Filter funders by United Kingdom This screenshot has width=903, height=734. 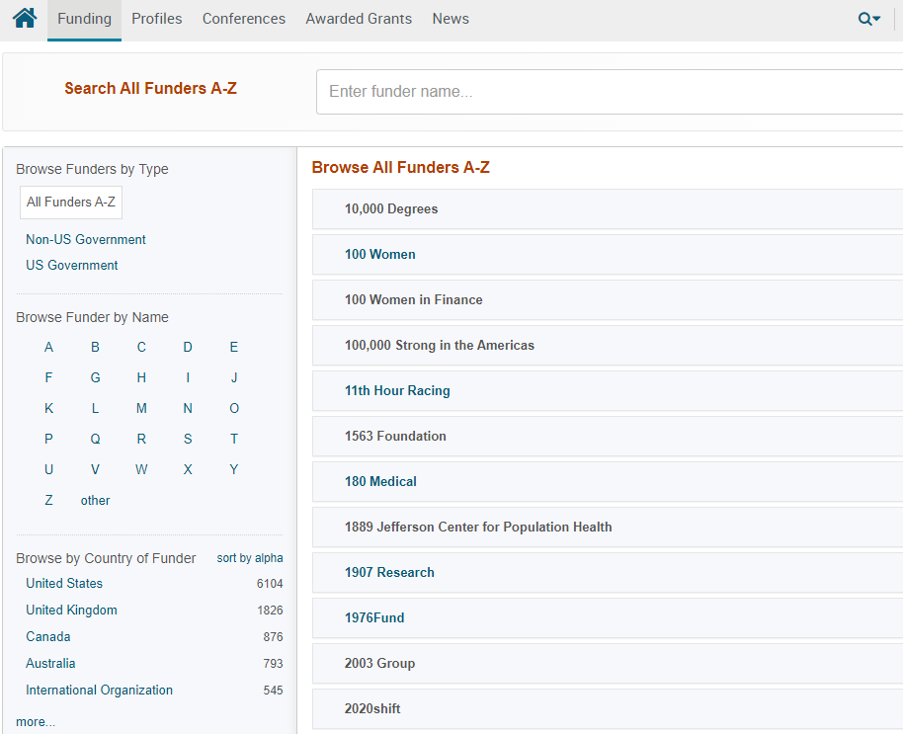click(x=71, y=611)
